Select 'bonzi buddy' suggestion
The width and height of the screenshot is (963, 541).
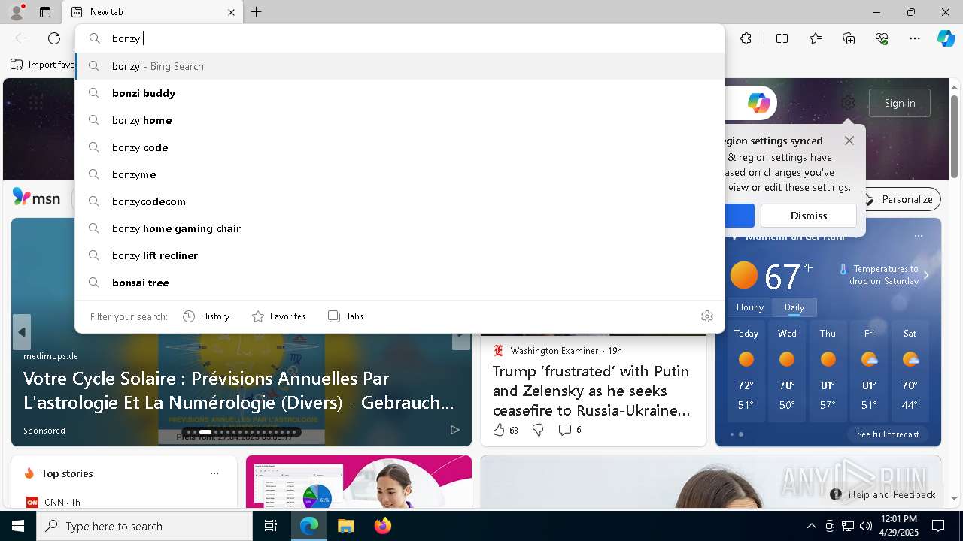[x=400, y=93]
